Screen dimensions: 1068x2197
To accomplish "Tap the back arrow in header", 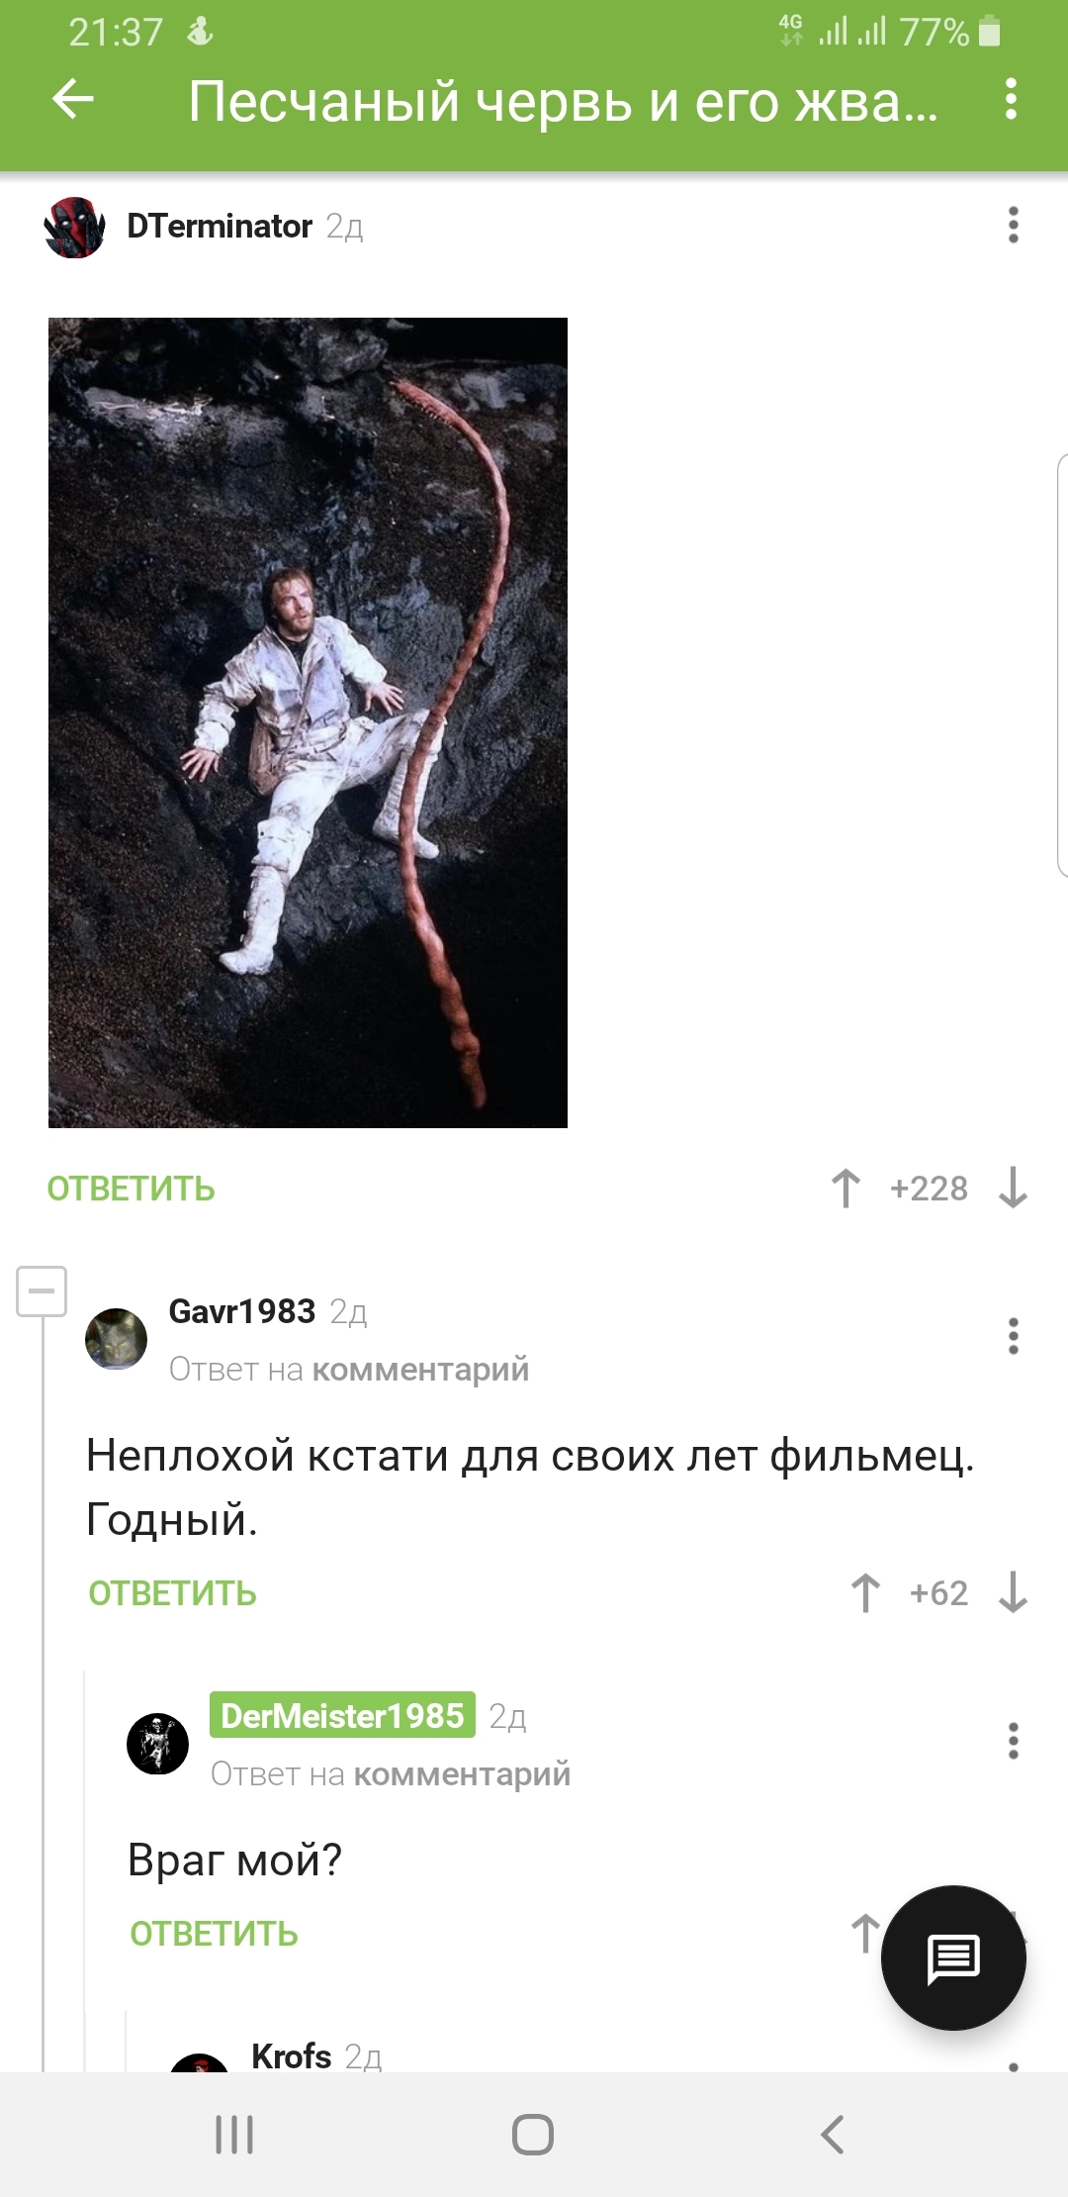I will tap(72, 99).
